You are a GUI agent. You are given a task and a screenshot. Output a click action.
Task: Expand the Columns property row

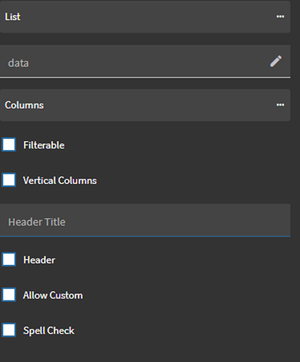click(x=145, y=105)
